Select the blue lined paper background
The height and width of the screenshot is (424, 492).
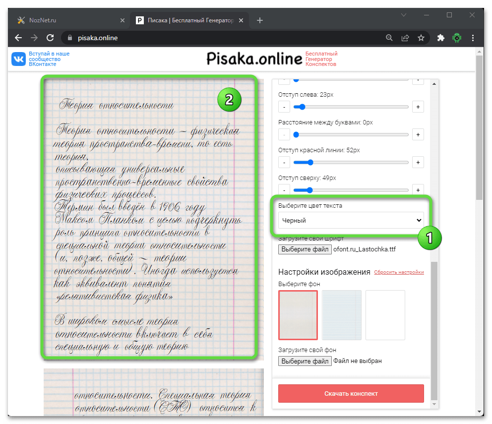[x=342, y=315]
